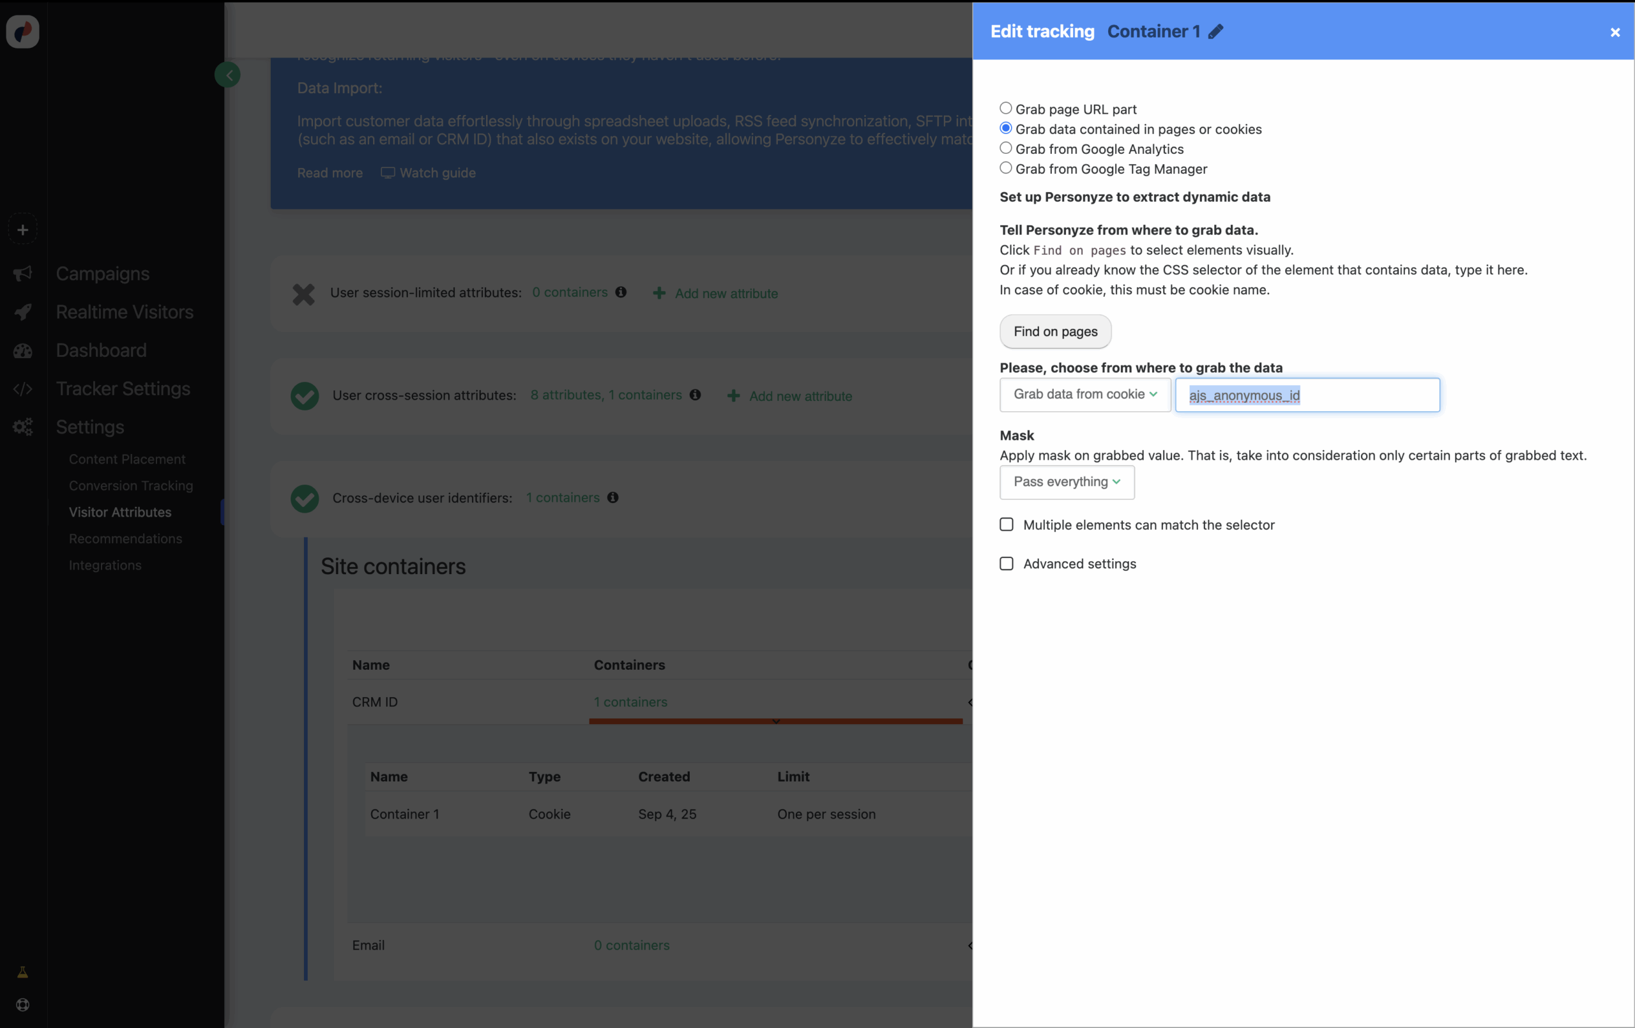Click Container 1 title in panel header
The width and height of the screenshot is (1635, 1028).
click(1153, 31)
